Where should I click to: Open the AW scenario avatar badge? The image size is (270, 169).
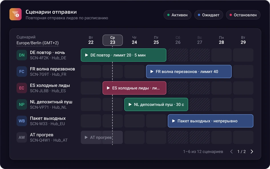click(x=22, y=137)
